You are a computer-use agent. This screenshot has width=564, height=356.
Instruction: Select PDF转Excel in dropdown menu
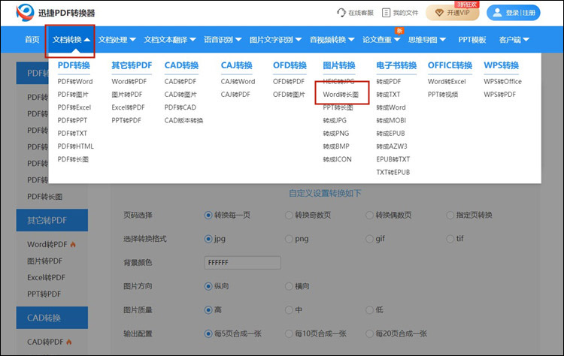[x=74, y=107]
